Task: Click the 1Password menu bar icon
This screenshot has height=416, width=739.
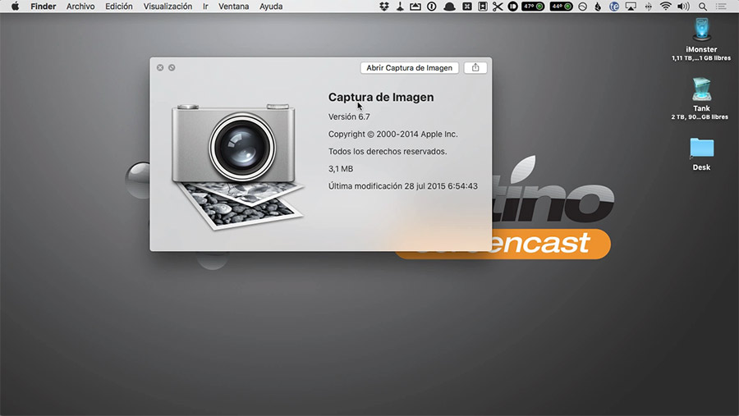Action: point(431,7)
